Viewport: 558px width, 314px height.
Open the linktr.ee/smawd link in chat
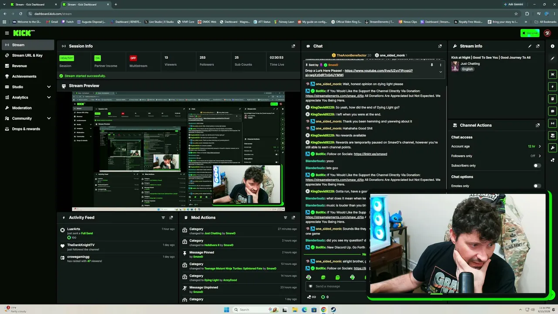(370, 154)
